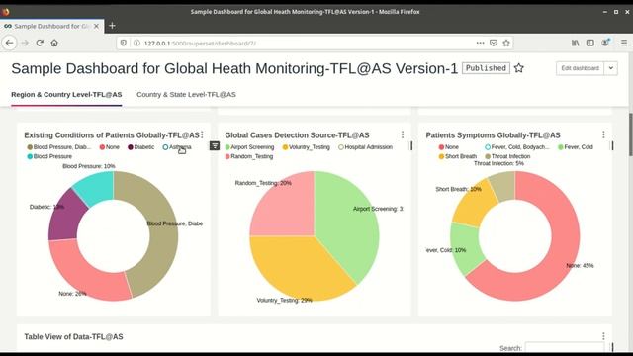Close the Sample Dashboard browser tab

tap(96, 26)
